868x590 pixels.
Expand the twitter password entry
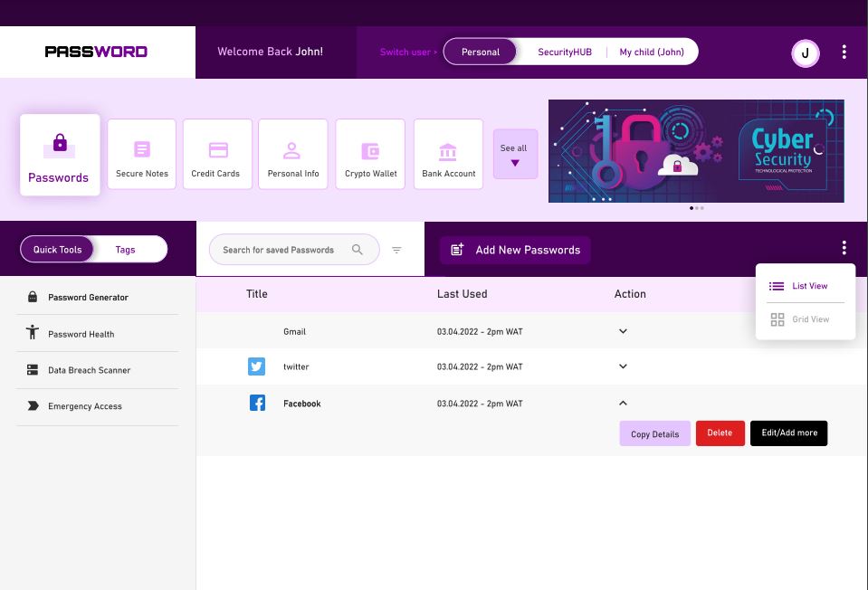622,366
